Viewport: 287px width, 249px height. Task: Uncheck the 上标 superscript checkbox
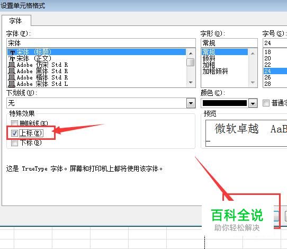(14, 133)
